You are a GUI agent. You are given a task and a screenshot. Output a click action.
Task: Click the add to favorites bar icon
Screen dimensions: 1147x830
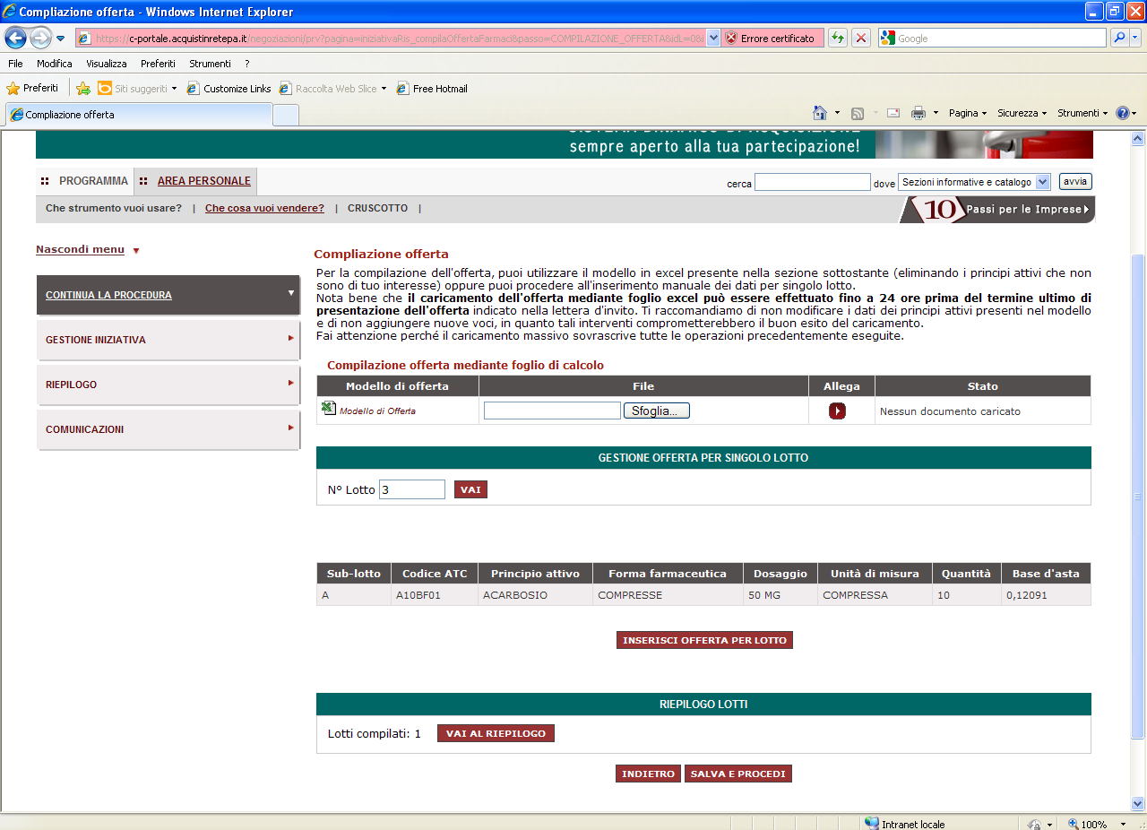coord(83,88)
